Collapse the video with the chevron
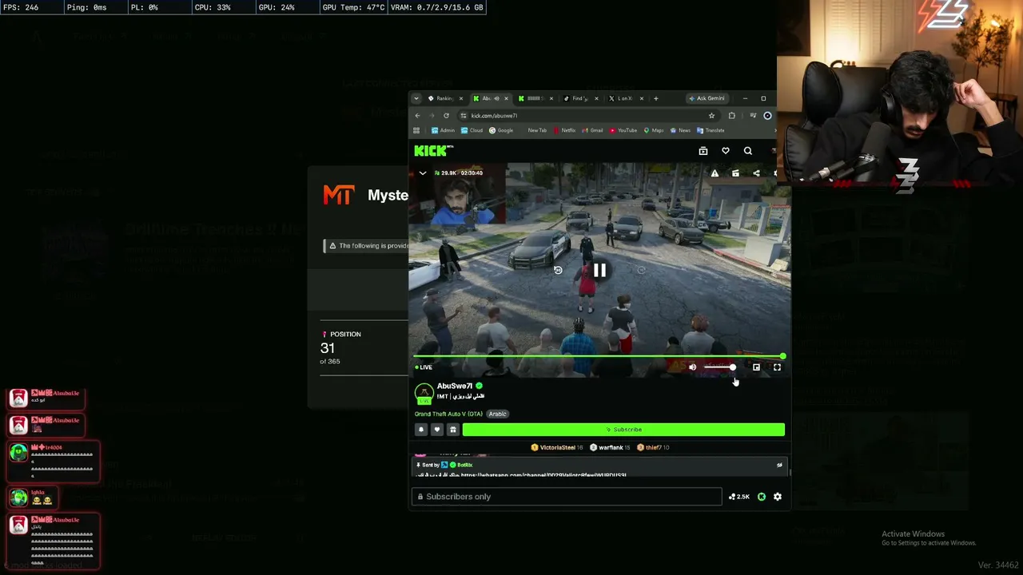 (x=423, y=173)
